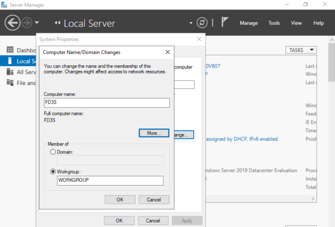This screenshot has width=335, height=227.
Task: Close the System Properties window
Action: coord(199,39)
